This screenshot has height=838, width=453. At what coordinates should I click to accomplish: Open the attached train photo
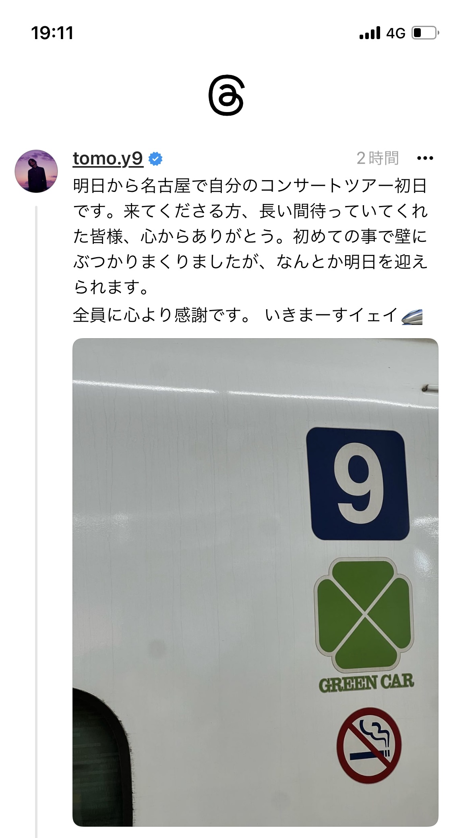tap(255, 582)
